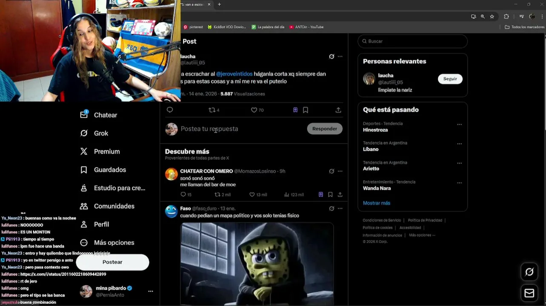
Task: Bookmark the CHATEAR CON OMERO post
Action: (x=330, y=195)
